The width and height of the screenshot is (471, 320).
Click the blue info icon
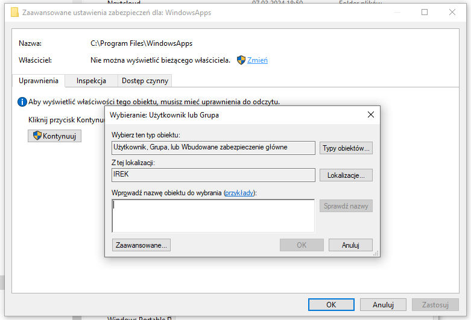[x=22, y=102]
